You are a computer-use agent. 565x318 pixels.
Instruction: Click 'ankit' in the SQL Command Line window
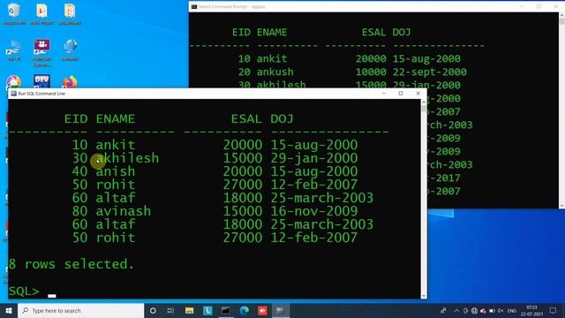[116, 145]
